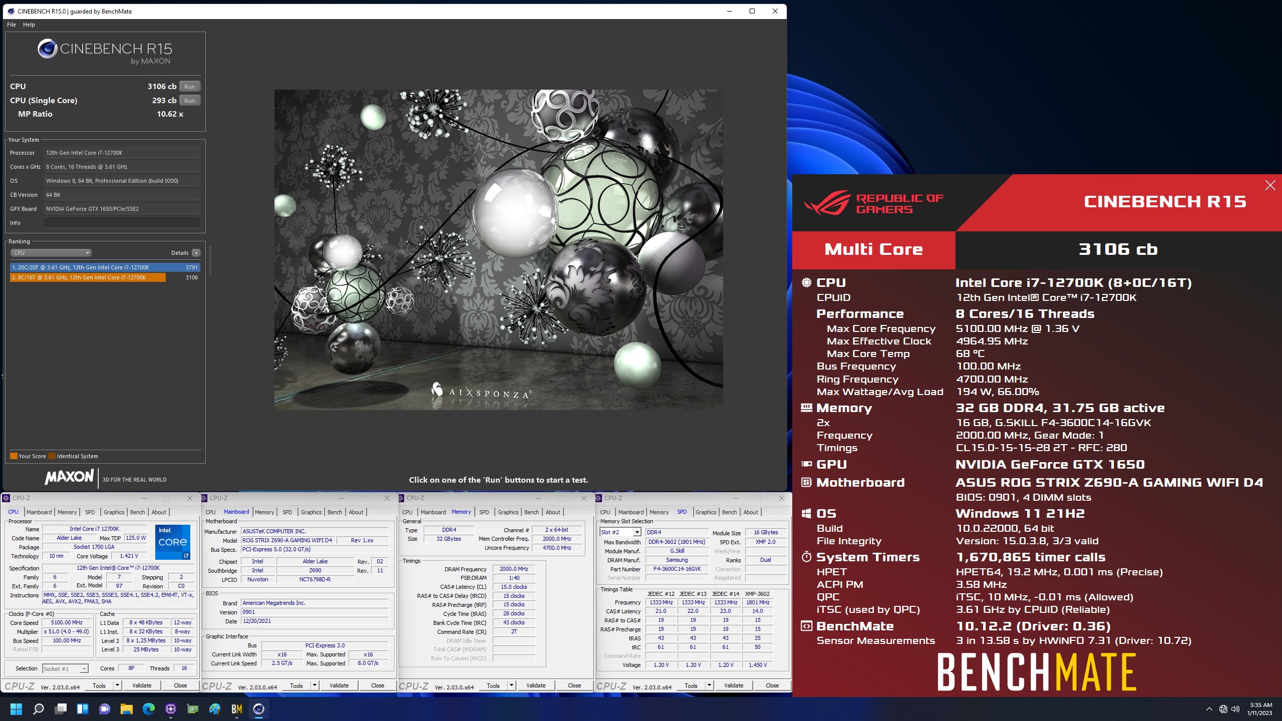The width and height of the screenshot is (1282, 721).
Task: Click the Details arrow in Ranking
Action: (196, 253)
